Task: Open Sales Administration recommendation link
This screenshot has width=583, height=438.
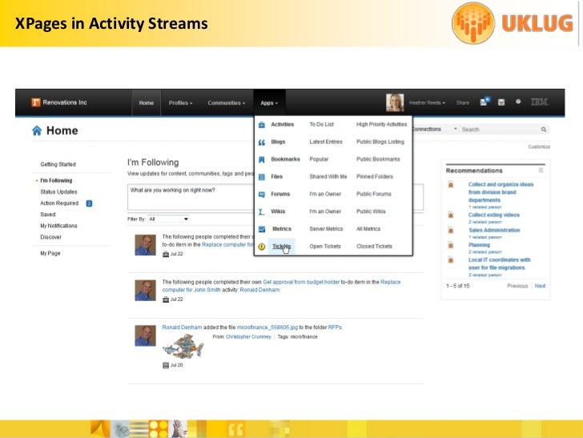Action: tap(494, 230)
